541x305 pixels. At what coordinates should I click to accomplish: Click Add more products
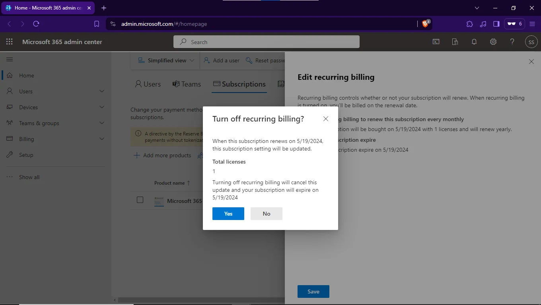pyautogui.click(x=162, y=155)
